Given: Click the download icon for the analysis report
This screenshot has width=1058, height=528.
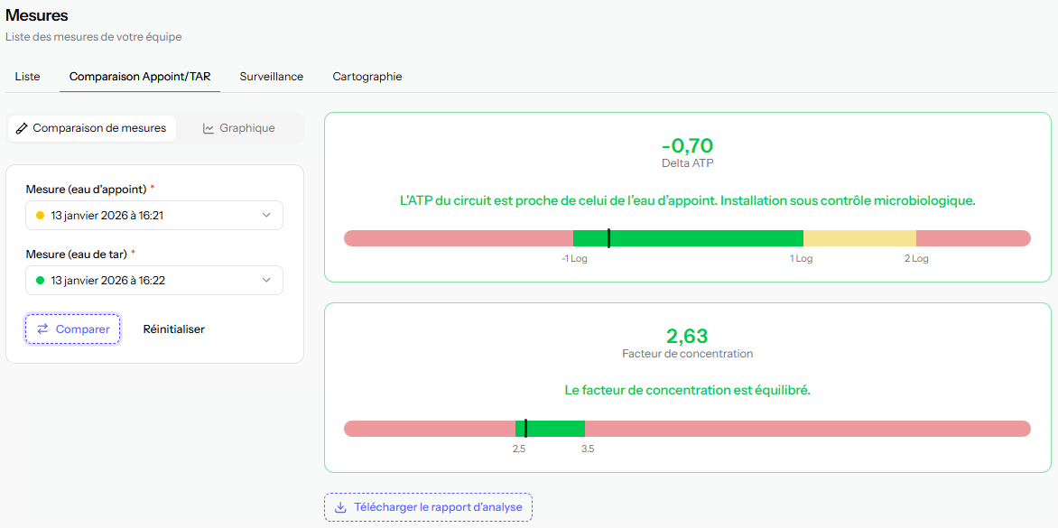Looking at the screenshot, I should [x=340, y=507].
